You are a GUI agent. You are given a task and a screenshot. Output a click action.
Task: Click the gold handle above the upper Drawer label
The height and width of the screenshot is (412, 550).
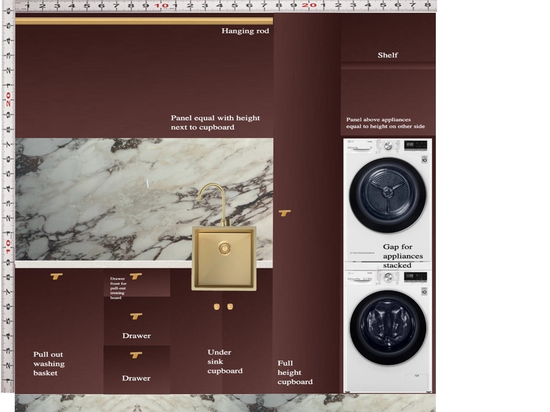tap(136, 317)
